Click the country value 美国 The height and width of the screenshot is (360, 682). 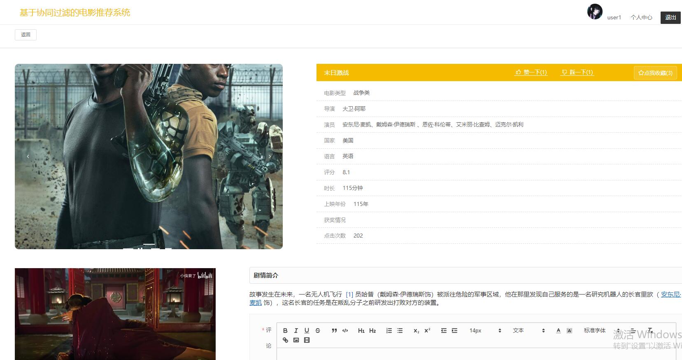[x=348, y=140]
